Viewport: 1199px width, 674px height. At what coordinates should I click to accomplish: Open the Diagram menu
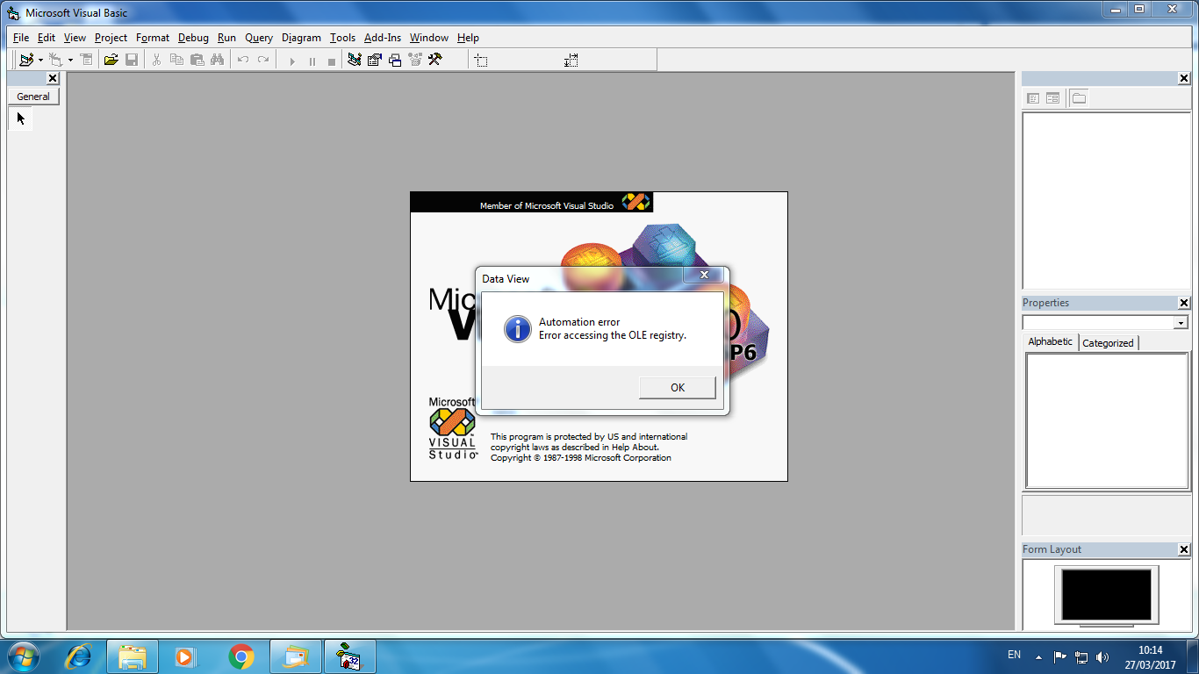pyautogui.click(x=301, y=38)
